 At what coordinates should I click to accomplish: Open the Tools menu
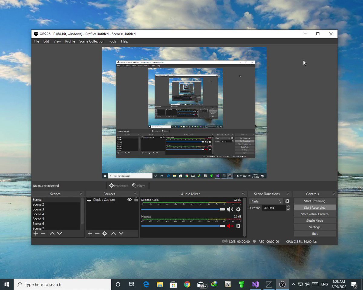click(x=113, y=41)
